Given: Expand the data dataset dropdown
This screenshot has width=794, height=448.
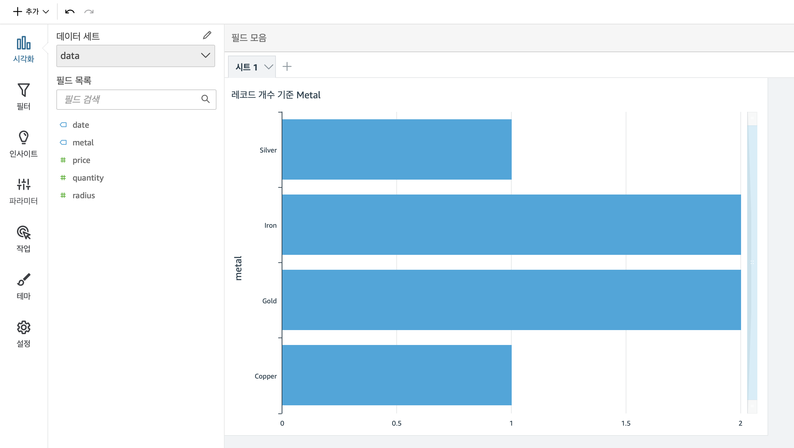Looking at the screenshot, I should click(136, 56).
